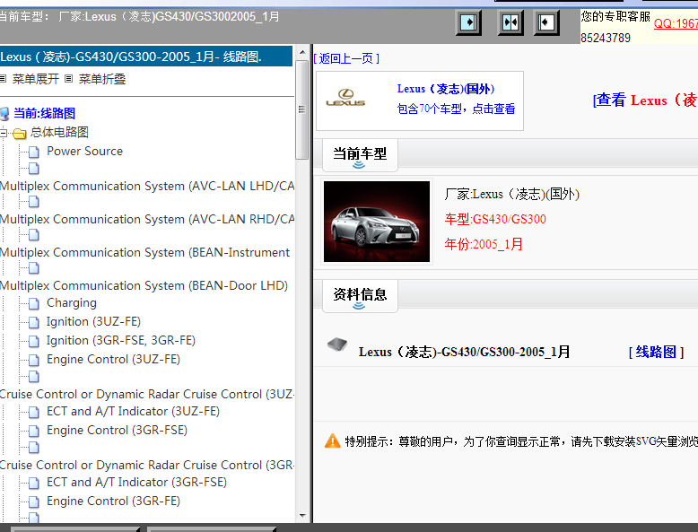Click the 年份:2005_1月 text

coord(484,244)
